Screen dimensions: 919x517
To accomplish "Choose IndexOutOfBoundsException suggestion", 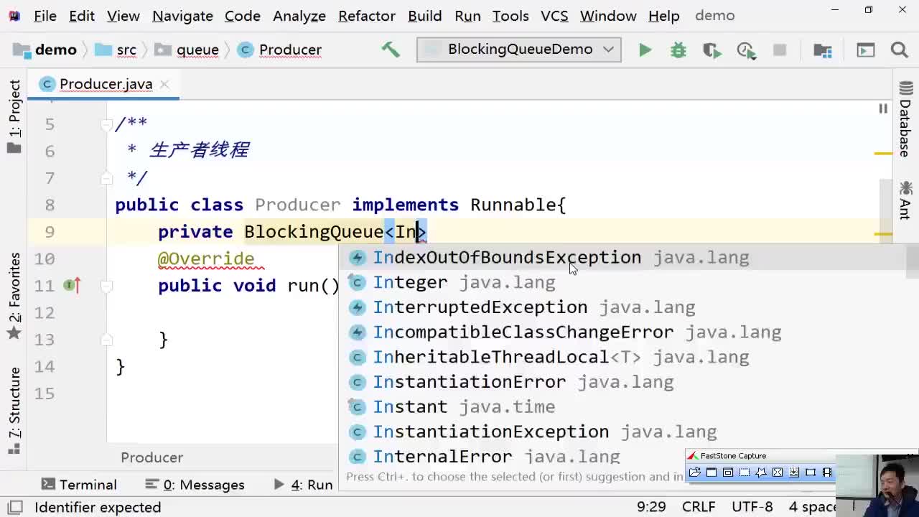I will [621, 258].
